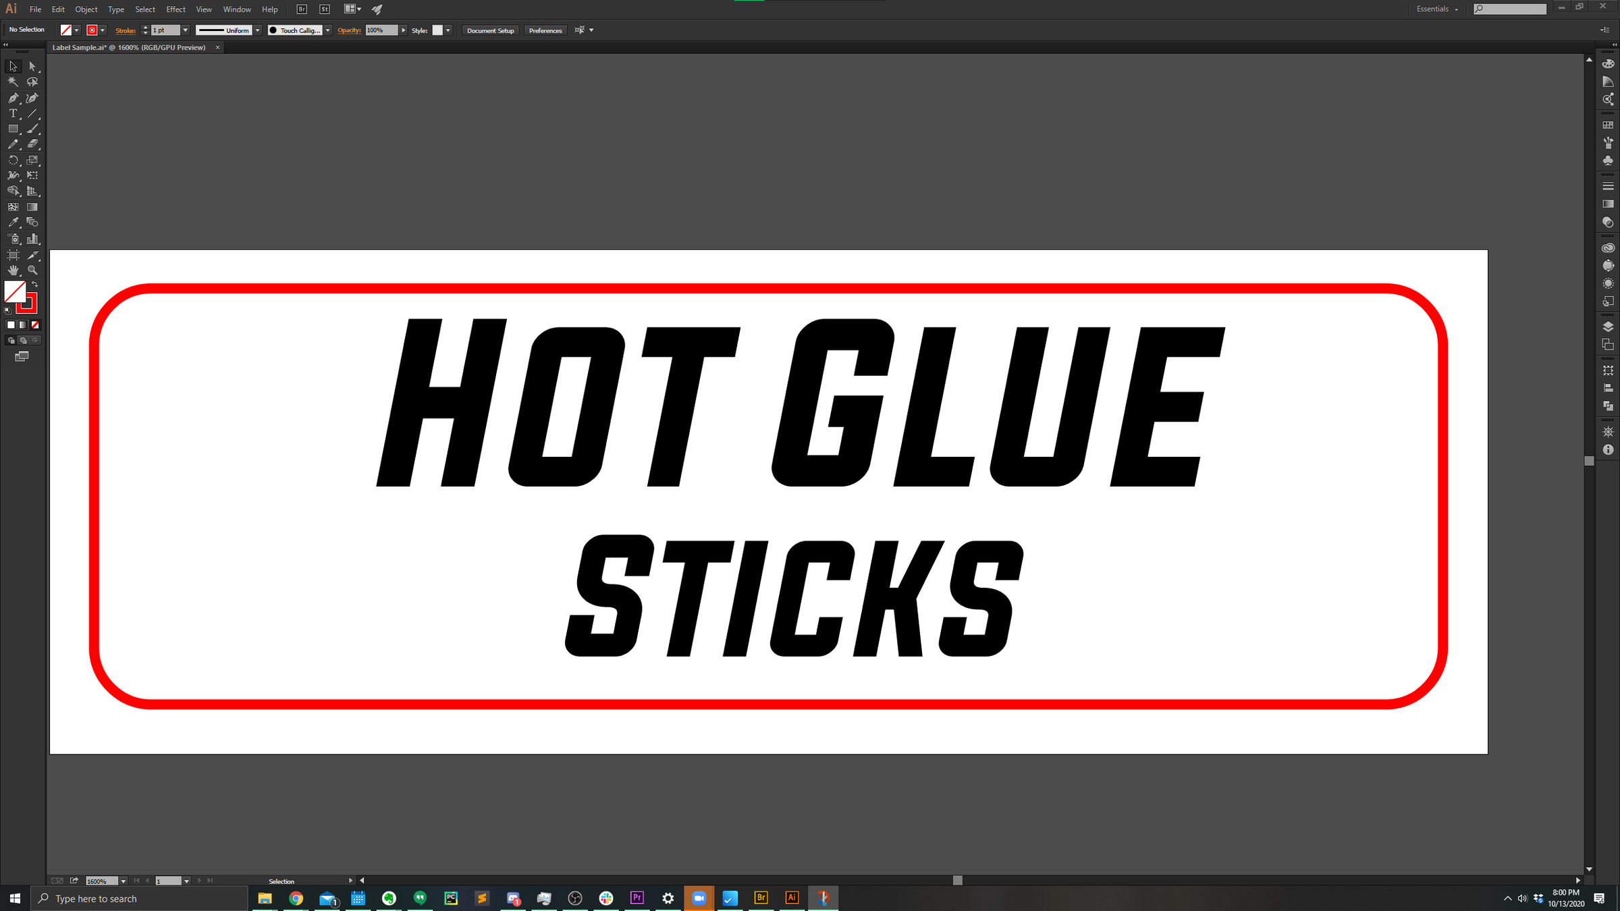Select the Type tool
1620x911 pixels.
point(13,113)
